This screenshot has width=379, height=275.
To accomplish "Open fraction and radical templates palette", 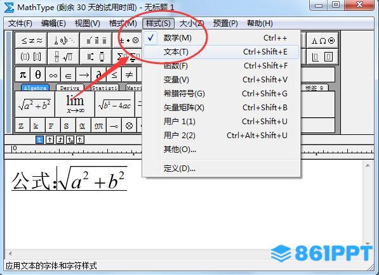I will coord(63,57).
